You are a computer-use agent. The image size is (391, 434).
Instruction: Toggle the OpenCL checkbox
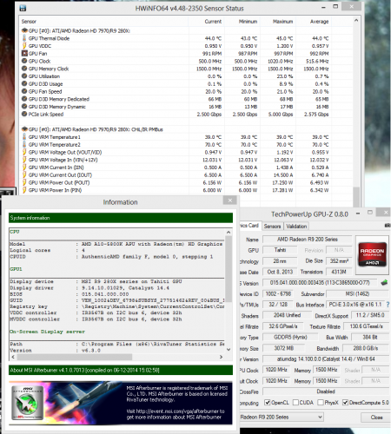click(268, 403)
